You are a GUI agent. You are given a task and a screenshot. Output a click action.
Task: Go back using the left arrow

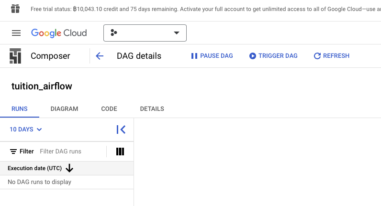100,56
